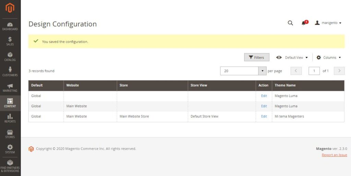351x176 pixels.
Task: Click the page number input field
Action: (314, 71)
